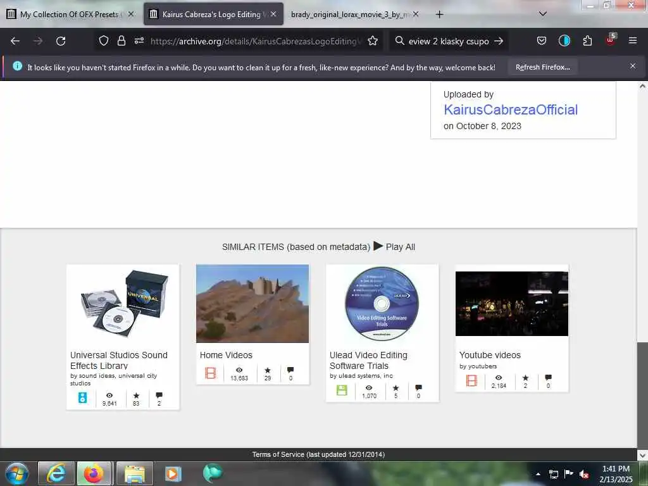Open the Pocket save icon
The width and height of the screenshot is (648, 486).
point(542,40)
